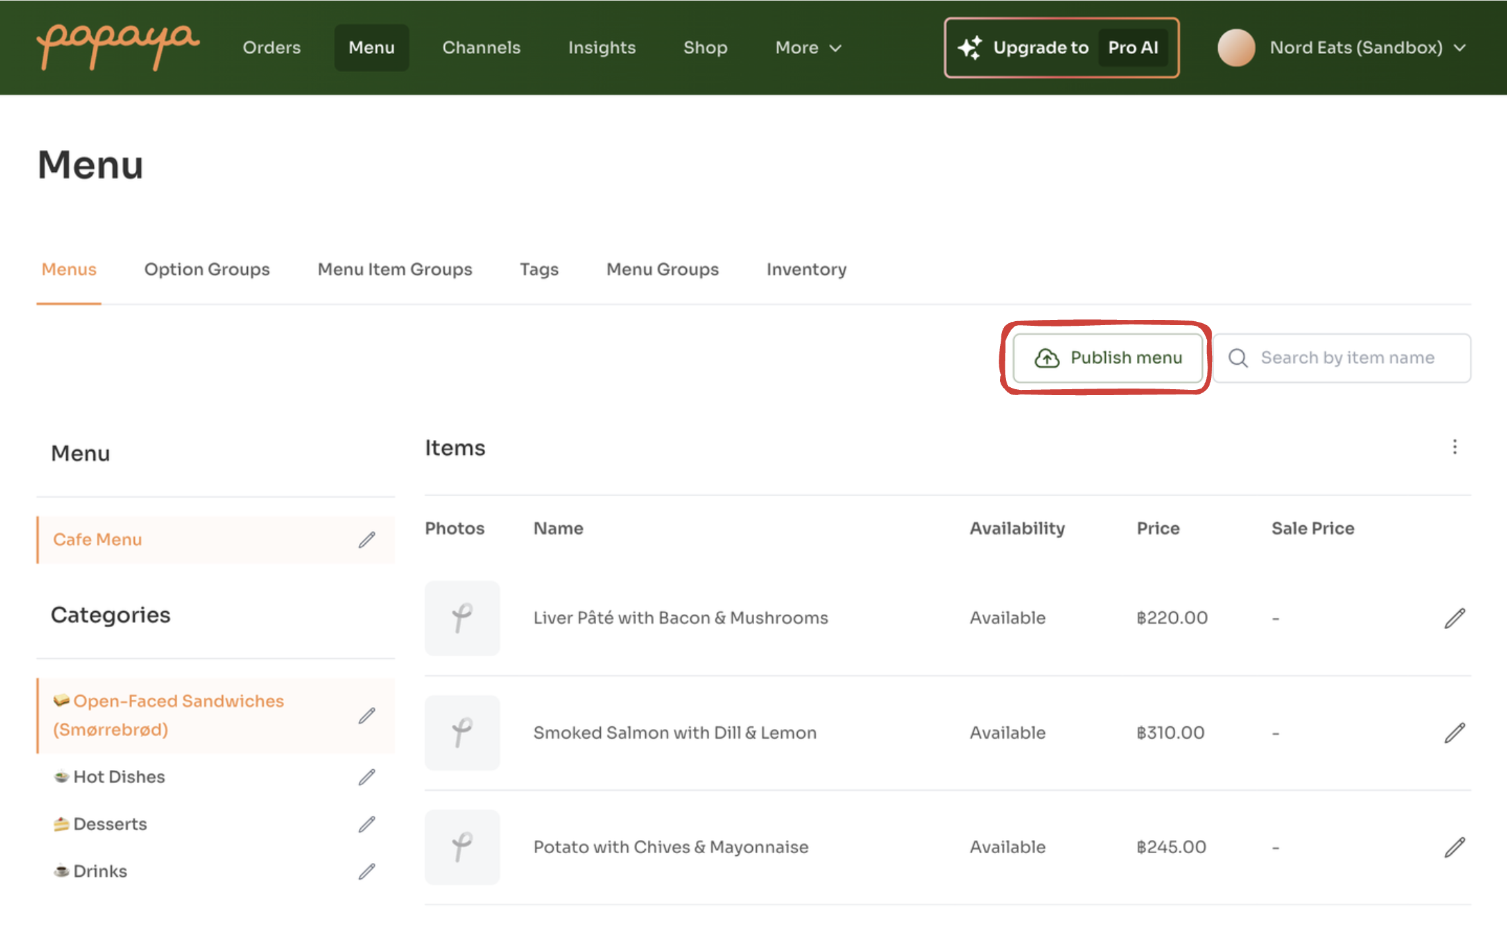Expand the More navigation dropdown
Screen dimensions: 1507x941
[x=808, y=48]
